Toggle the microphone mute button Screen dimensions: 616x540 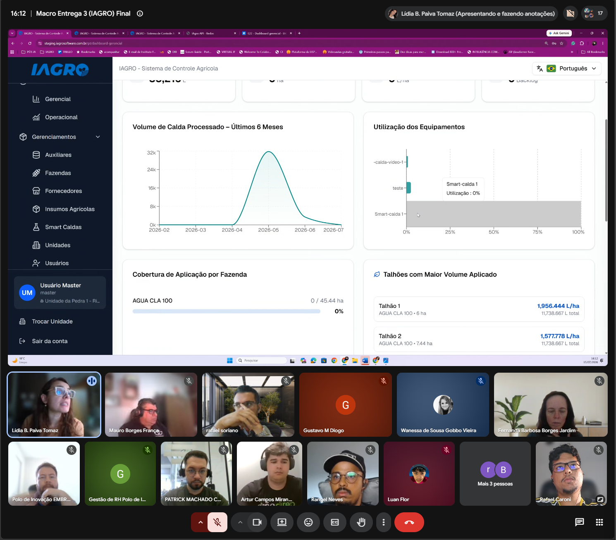(217, 522)
